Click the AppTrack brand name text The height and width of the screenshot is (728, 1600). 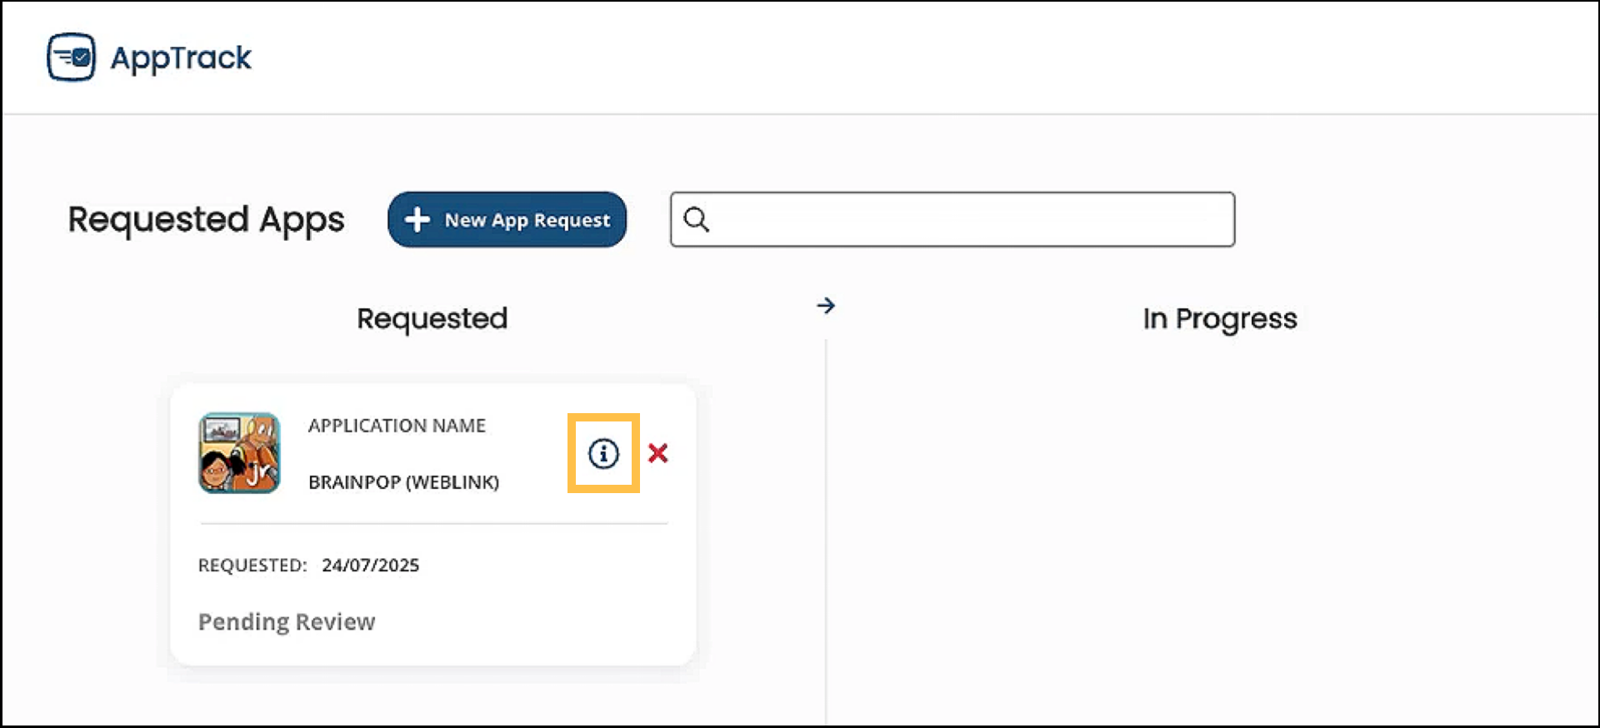point(181,57)
